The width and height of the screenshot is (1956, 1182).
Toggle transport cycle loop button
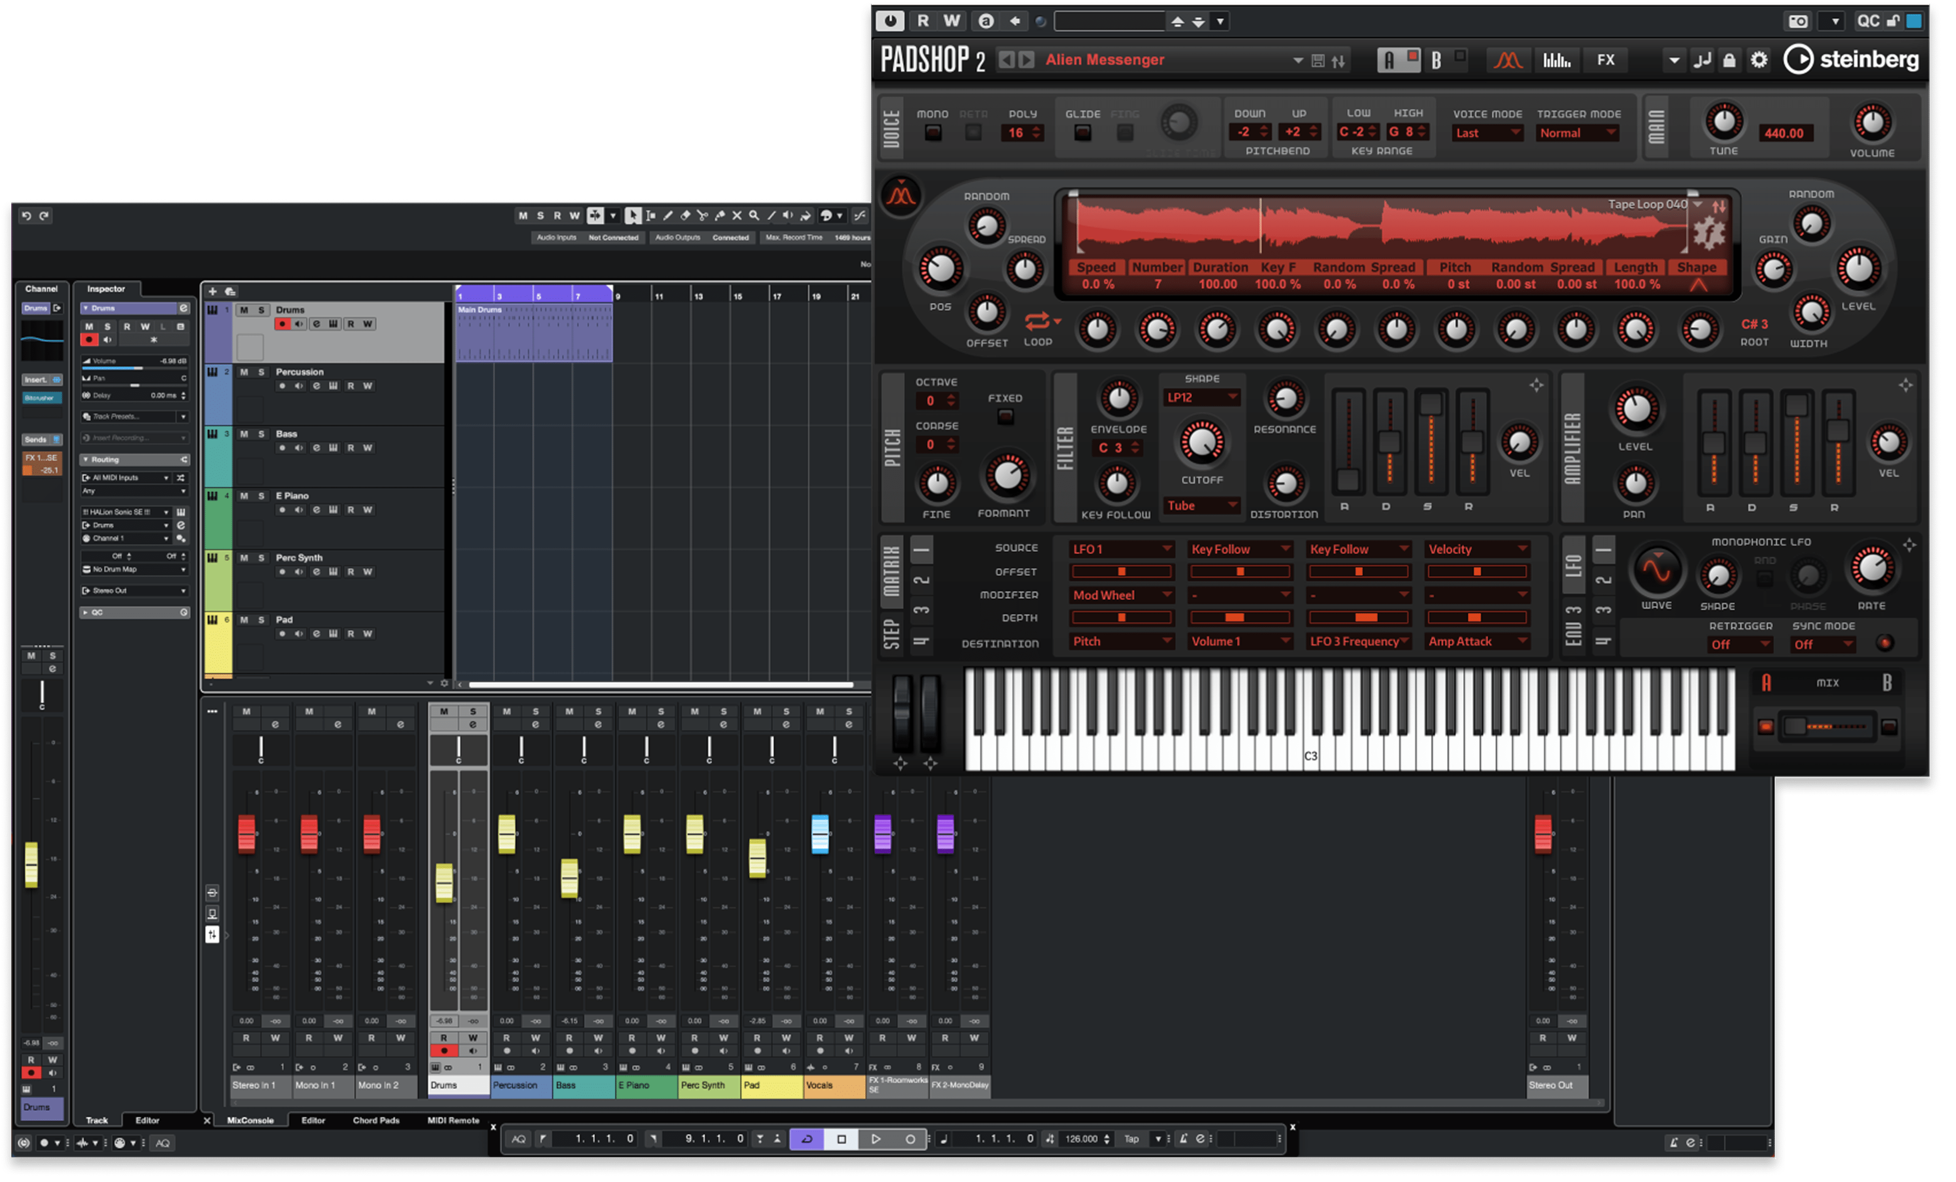807,1139
